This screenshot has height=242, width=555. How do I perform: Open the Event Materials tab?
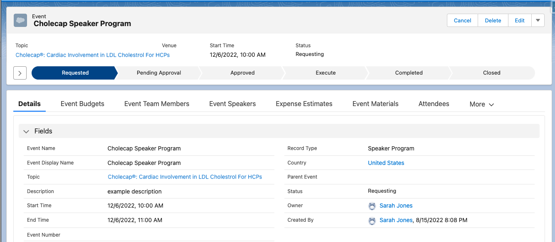click(375, 104)
